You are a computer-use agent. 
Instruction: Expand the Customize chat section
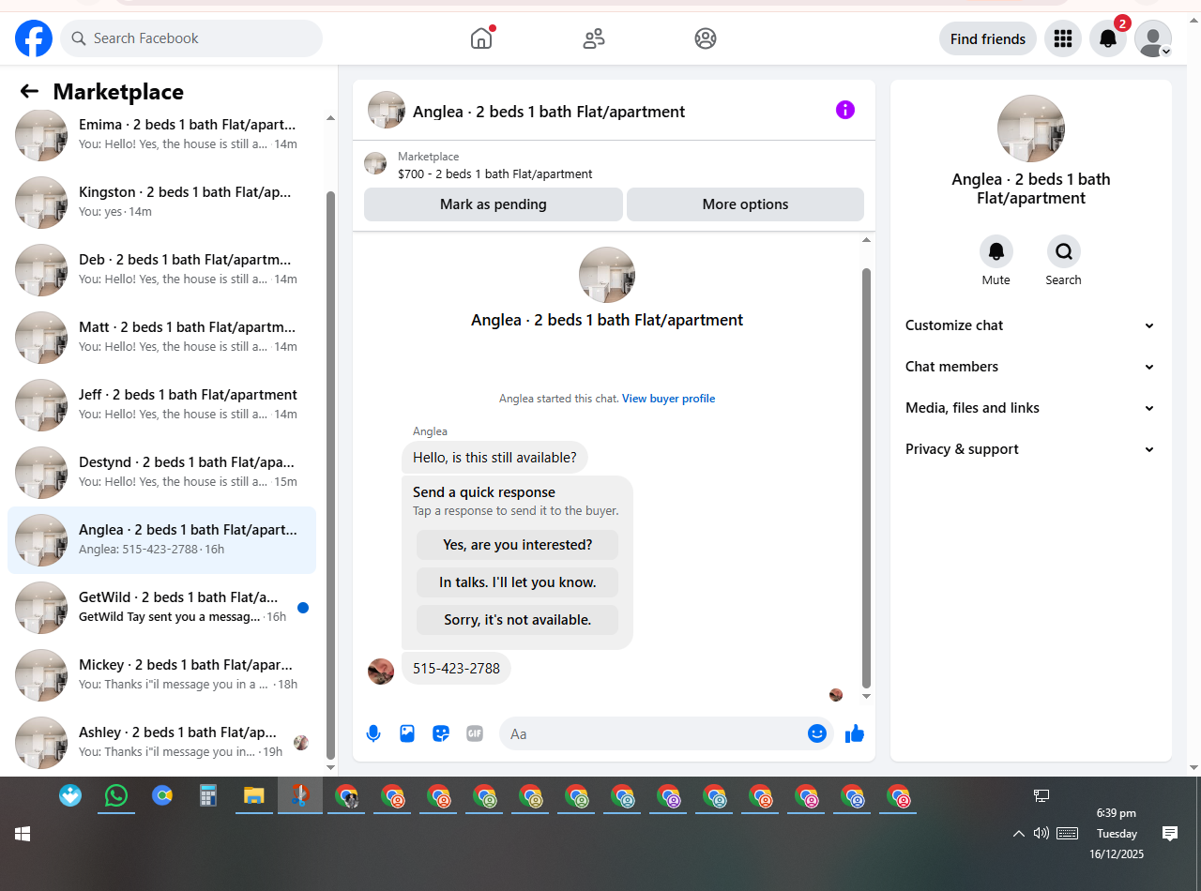(1030, 325)
